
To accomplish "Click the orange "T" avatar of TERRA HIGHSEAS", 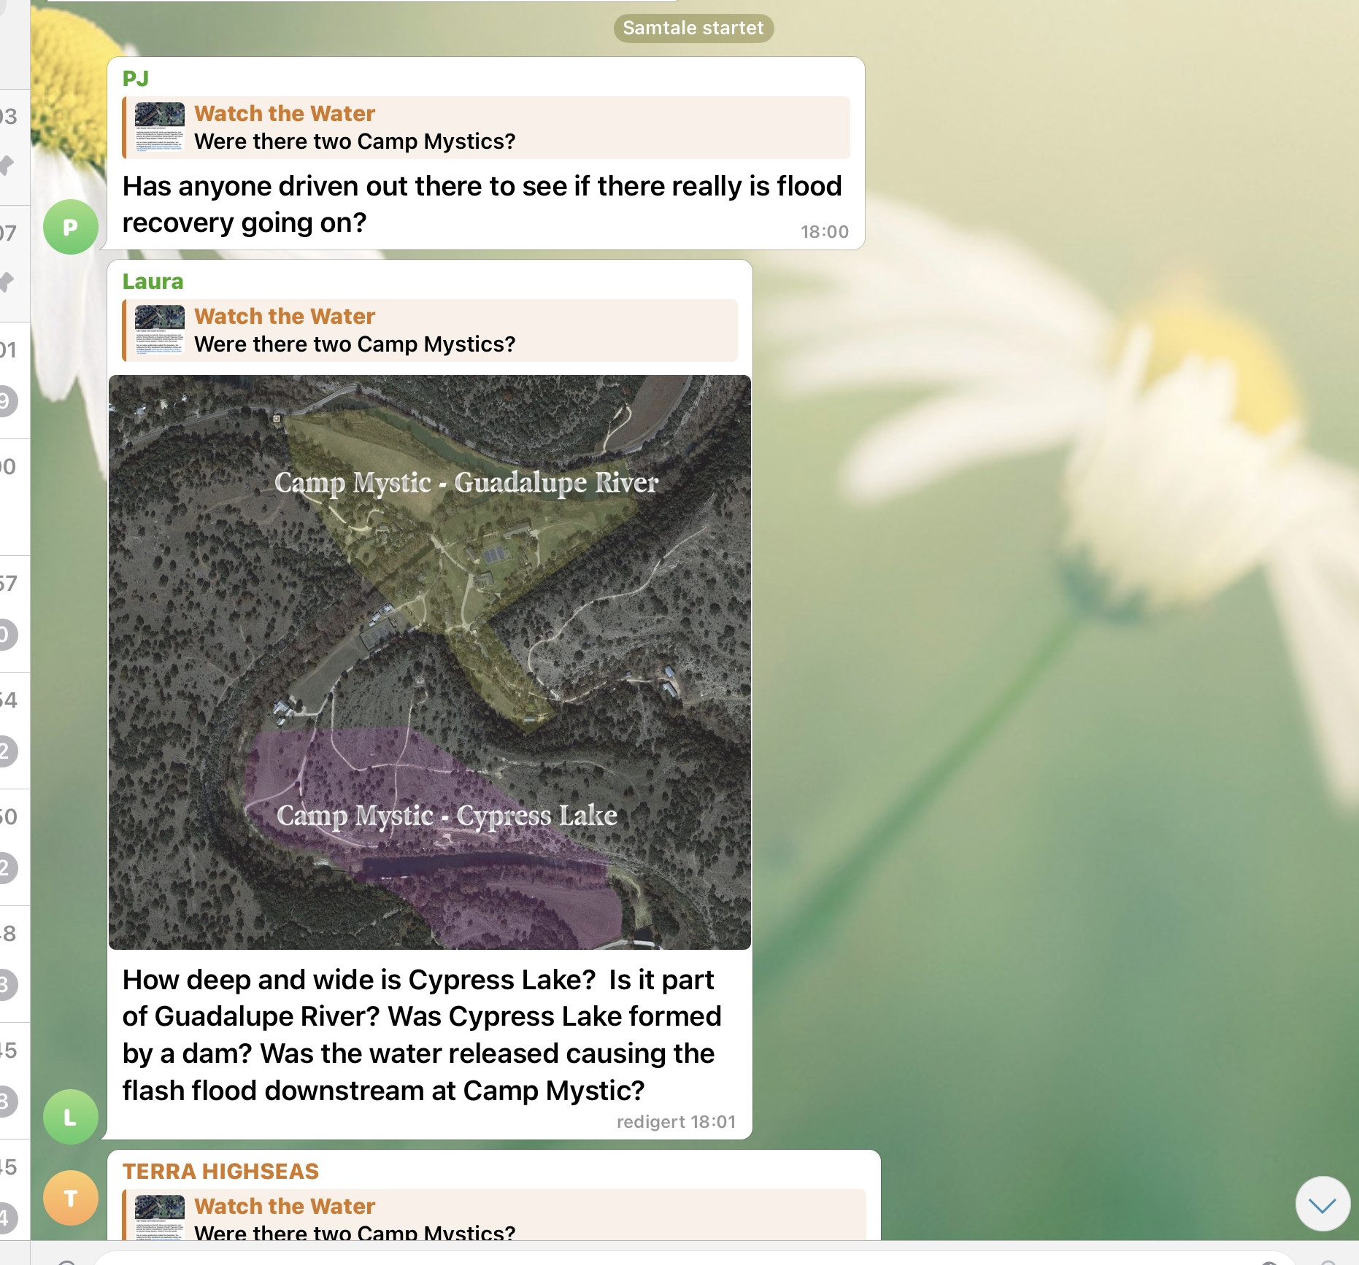I will pyautogui.click(x=70, y=1198).
